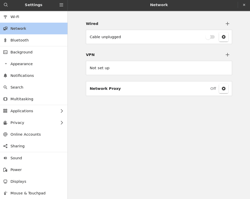The image size is (250, 199).
Task: Select Background in the sidebar
Action: pos(21,52)
